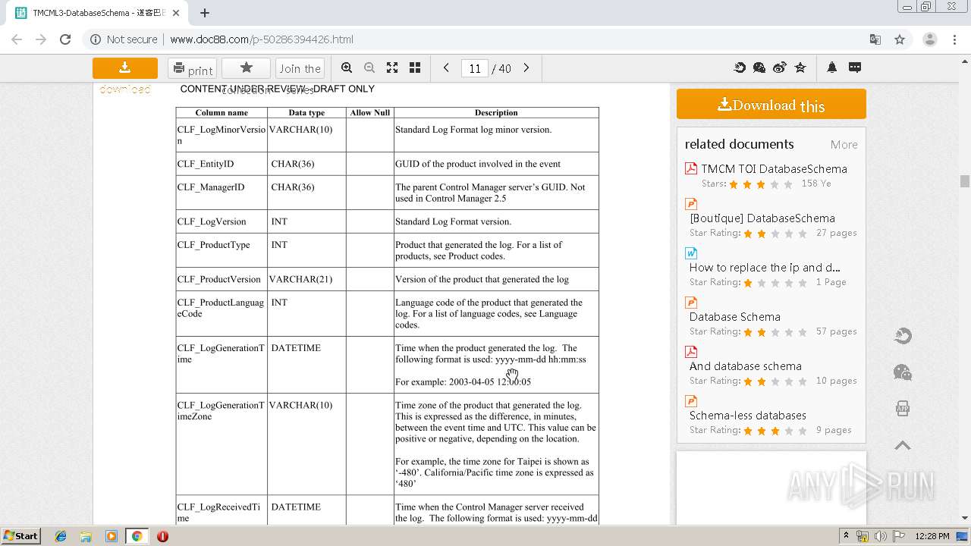Click the mobile APP icon in sidebar
Image resolution: width=971 pixels, height=546 pixels.
[903, 409]
